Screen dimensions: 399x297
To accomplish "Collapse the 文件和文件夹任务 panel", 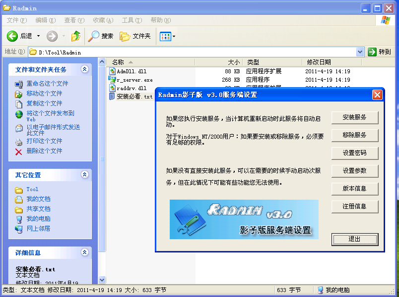I will point(85,69).
